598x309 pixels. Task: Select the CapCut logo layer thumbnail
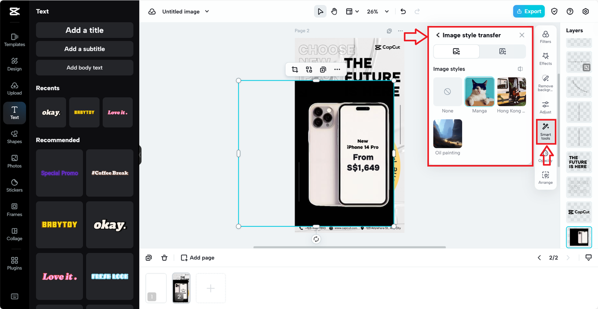[579, 212]
